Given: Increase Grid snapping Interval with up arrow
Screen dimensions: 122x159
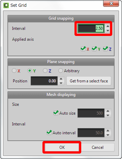Looking at the screenshot, I should [x=108, y=26].
